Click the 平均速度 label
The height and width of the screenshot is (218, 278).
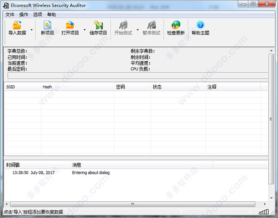(x=140, y=63)
